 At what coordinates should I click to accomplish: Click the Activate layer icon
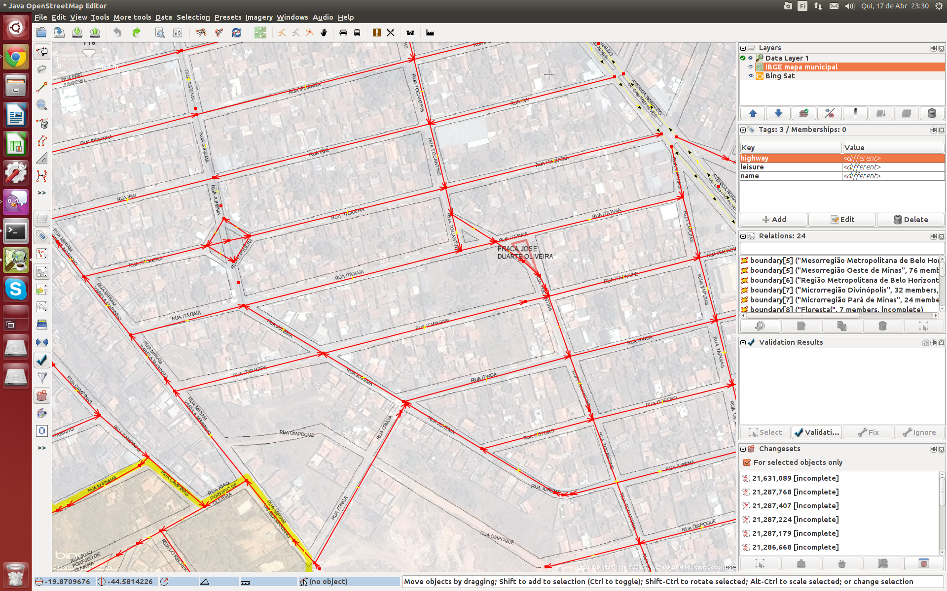click(x=804, y=113)
